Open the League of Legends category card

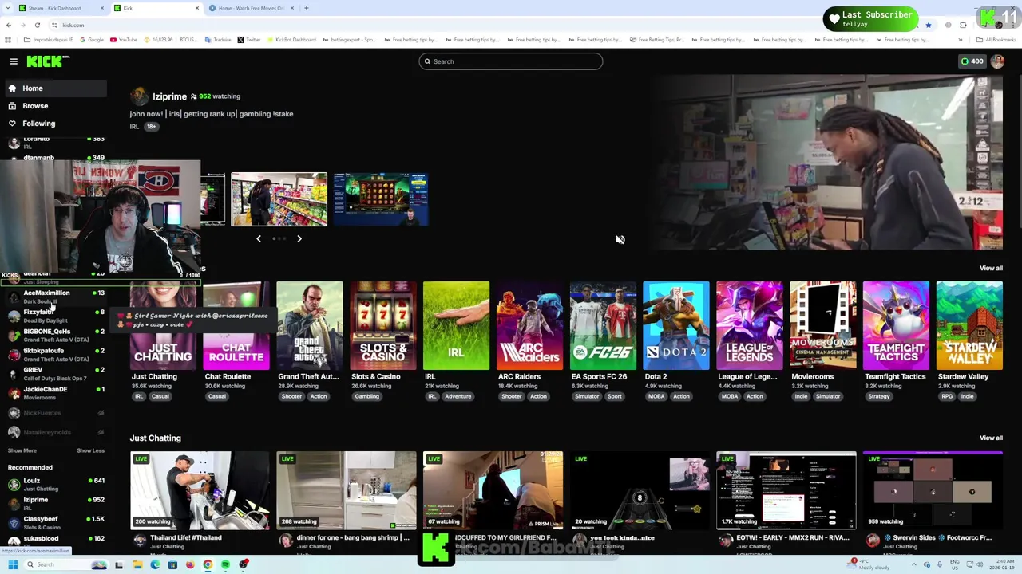[750, 327]
